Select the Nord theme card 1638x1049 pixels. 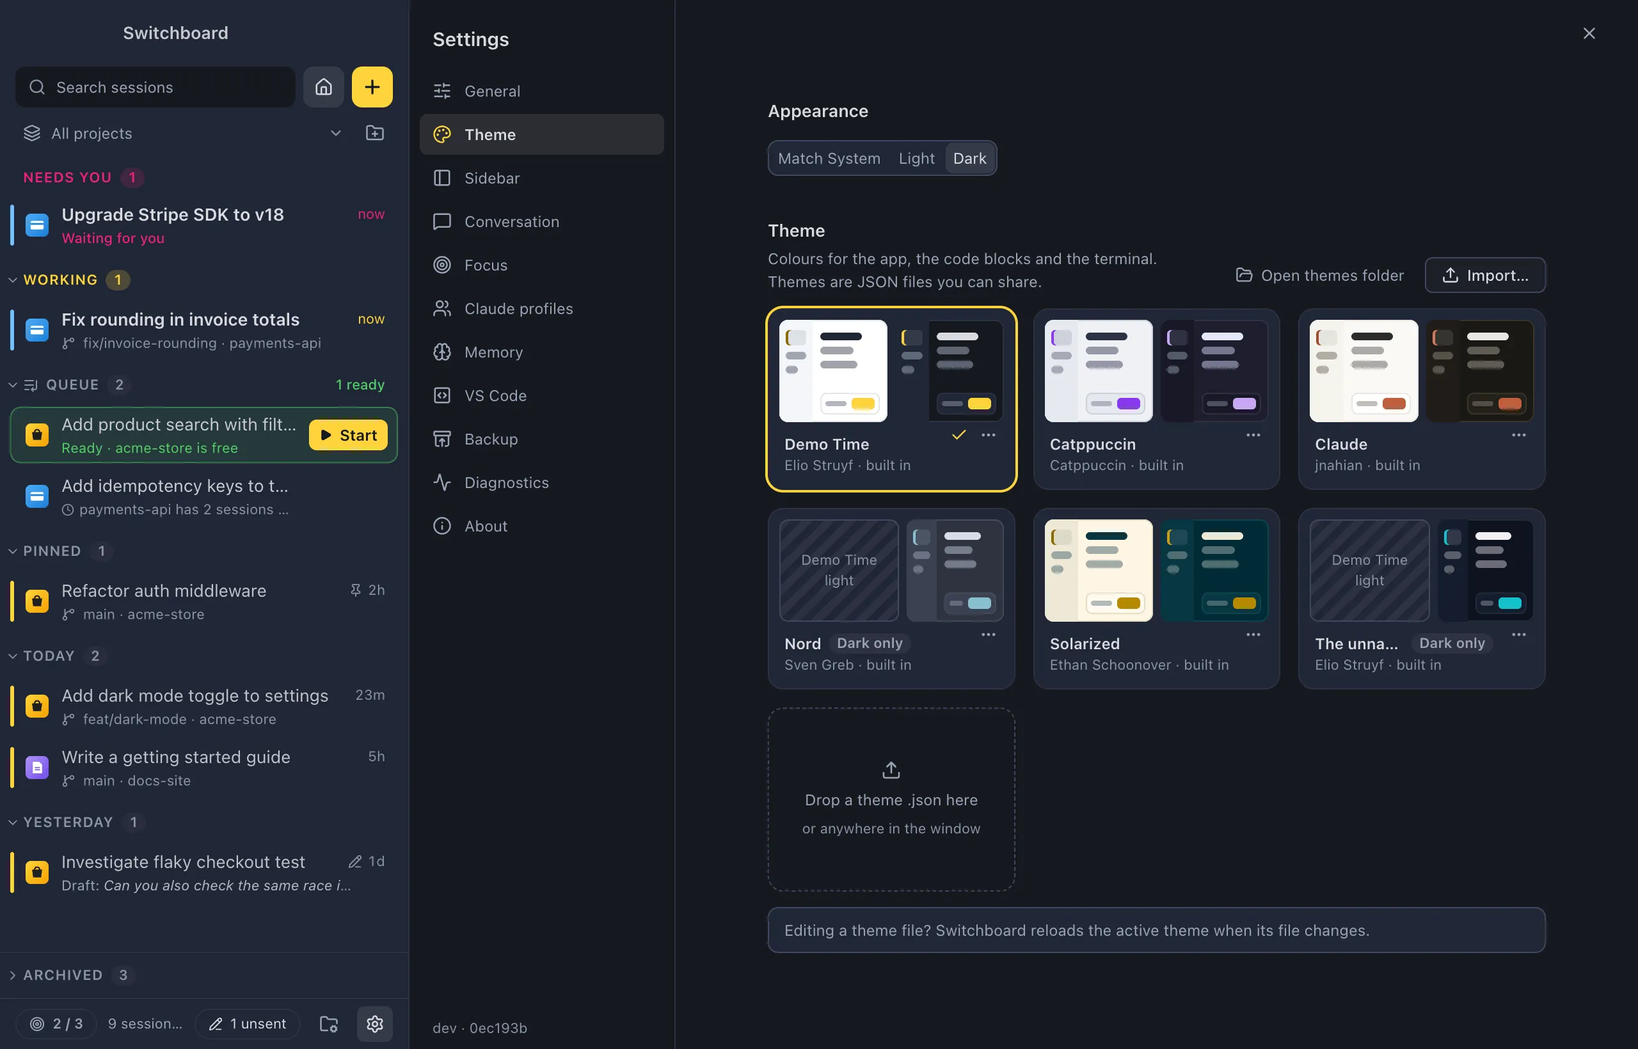pos(891,599)
